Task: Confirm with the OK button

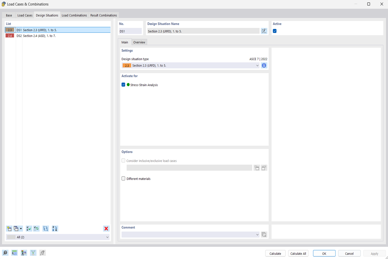Action: tap(324, 253)
